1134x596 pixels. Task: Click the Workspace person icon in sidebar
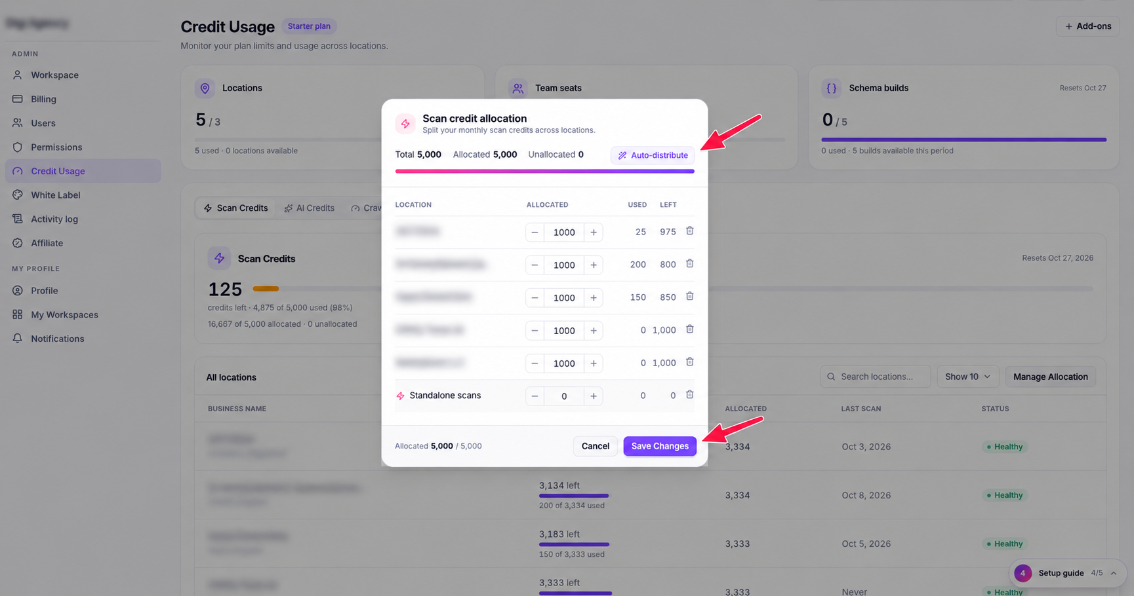(18, 75)
